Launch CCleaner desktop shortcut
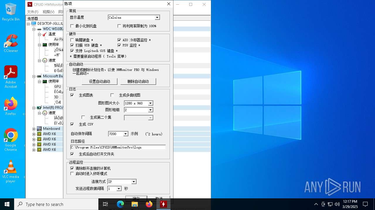The height and width of the screenshot is (210, 375). 11,43
